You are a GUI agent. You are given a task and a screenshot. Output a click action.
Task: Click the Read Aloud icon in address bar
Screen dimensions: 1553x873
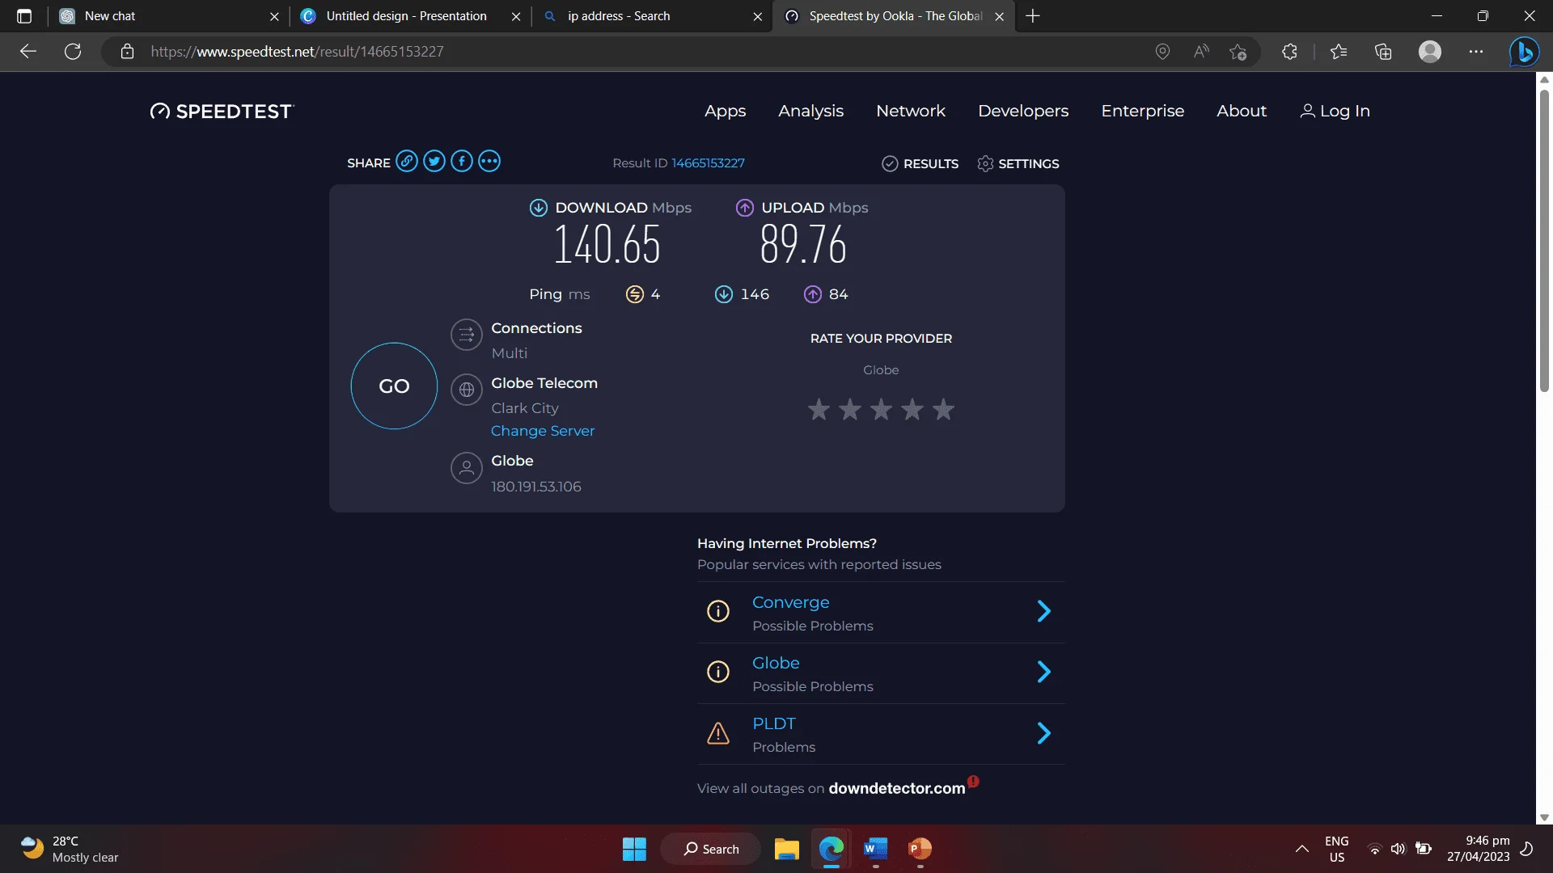point(1201,52)
